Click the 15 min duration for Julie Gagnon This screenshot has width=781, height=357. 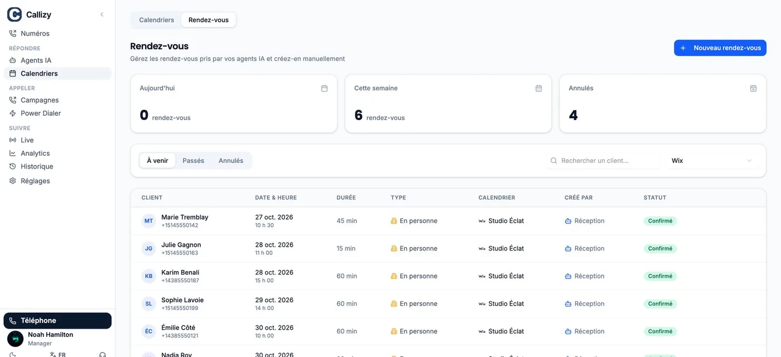(x=346, y=249)
